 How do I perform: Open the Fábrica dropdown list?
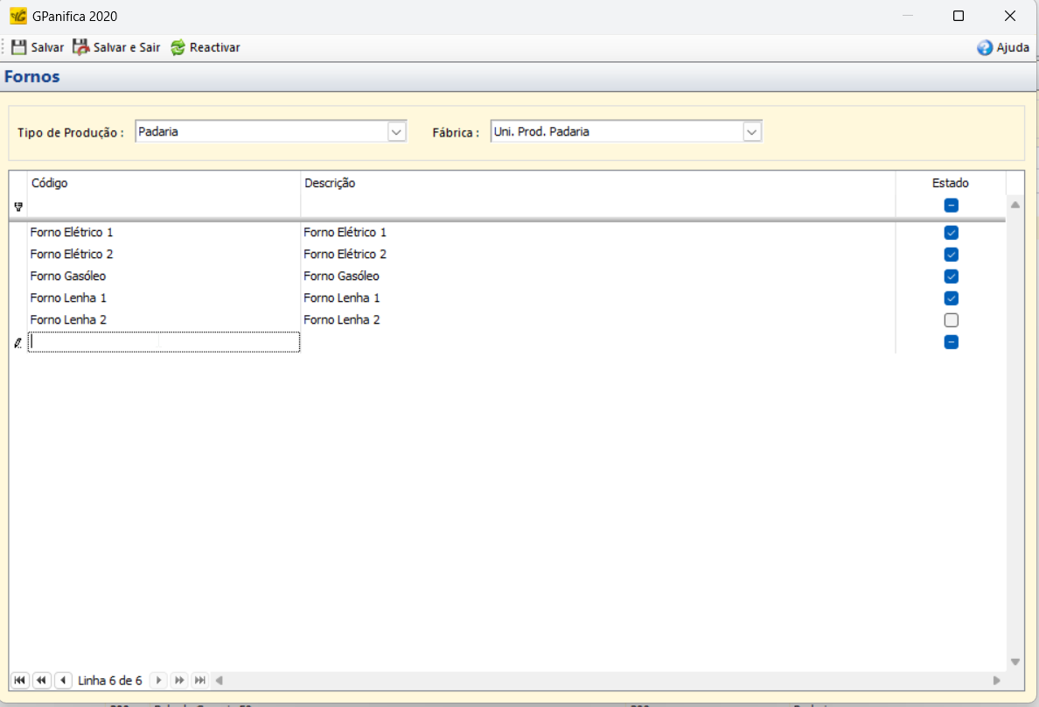(x=751, y=131)
